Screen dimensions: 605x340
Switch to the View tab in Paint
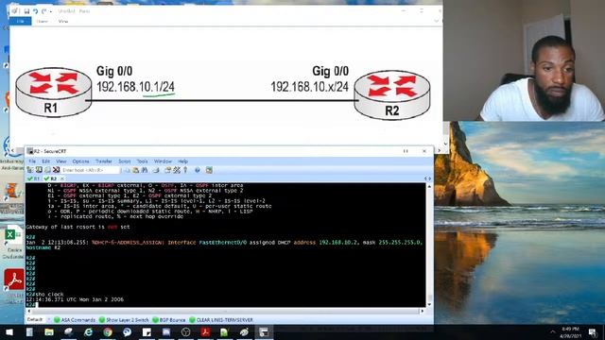coord(63,22)
